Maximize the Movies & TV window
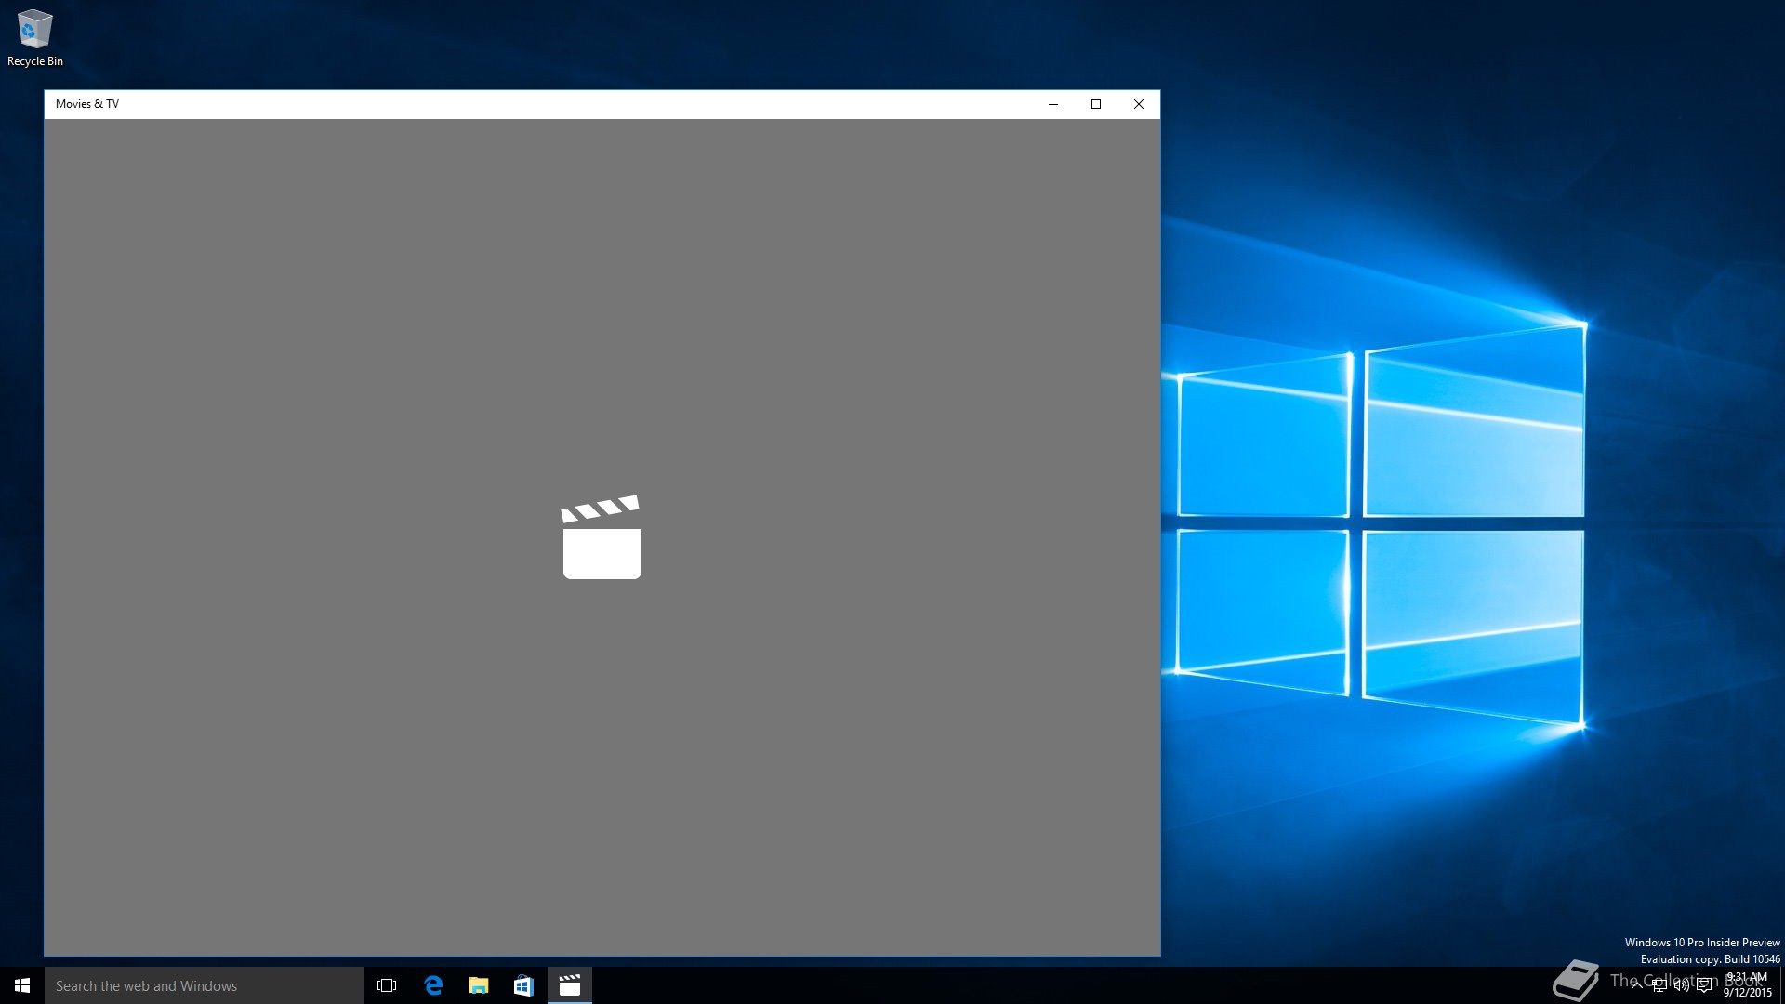 click(x=1096, y=104)
